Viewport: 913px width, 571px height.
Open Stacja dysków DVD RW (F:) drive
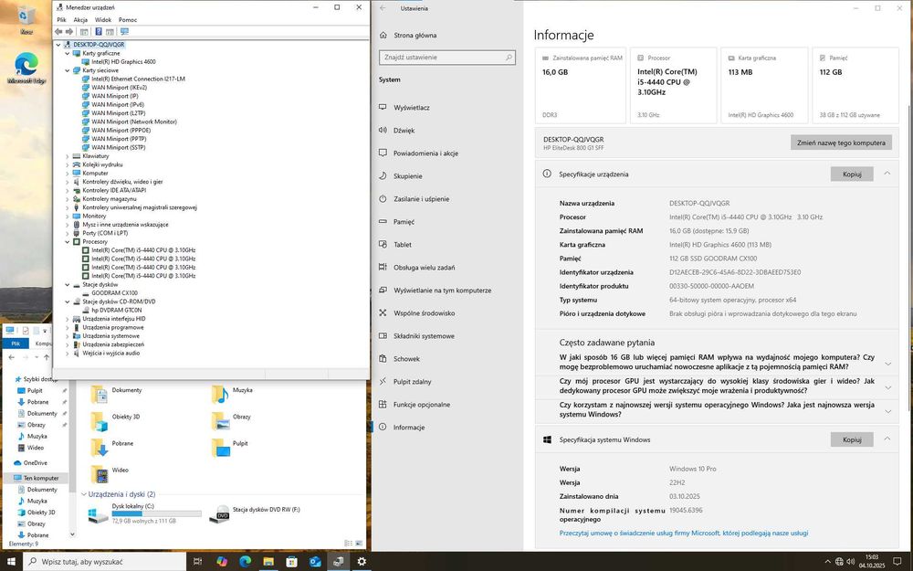pyautogui.click(x=266, y=510)
